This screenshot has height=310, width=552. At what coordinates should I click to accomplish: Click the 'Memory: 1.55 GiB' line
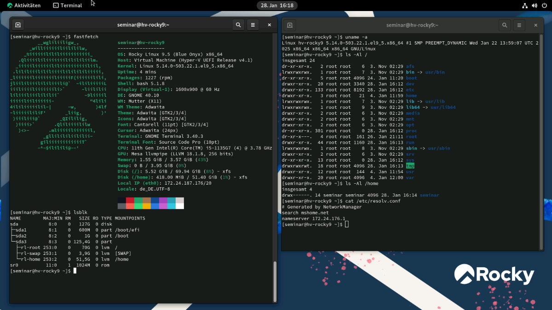click(164, 159)
